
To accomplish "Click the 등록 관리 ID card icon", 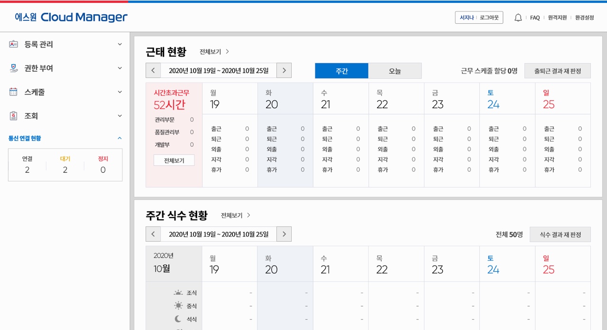I will pyautogui.click(x=13, y=44).
